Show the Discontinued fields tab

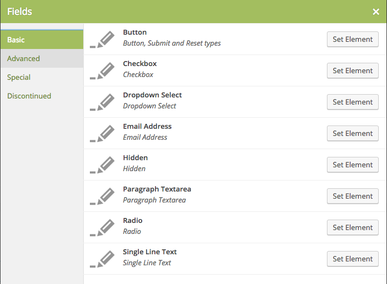pyautogui.click(x=29, y=96)
